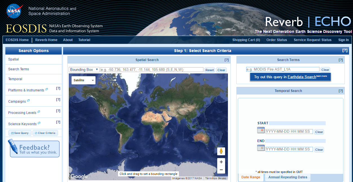
Task: Open the Tutorial menu item
Action: point(84,40)
